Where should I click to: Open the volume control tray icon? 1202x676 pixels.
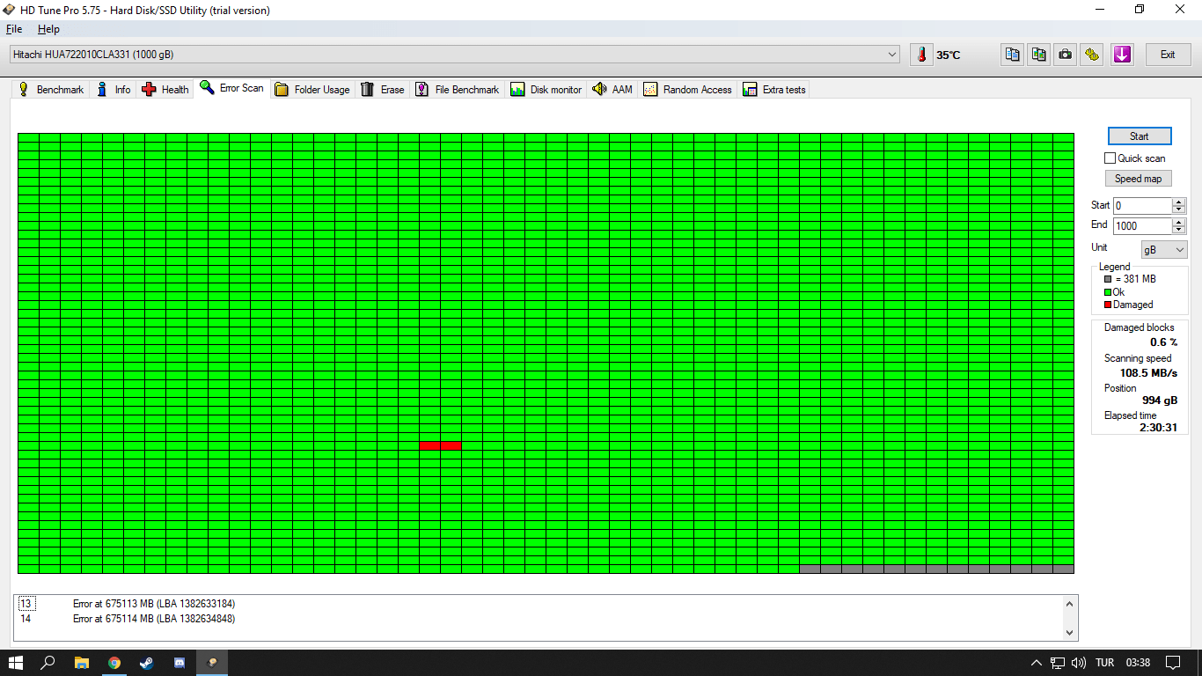[x=1079, y=663]
